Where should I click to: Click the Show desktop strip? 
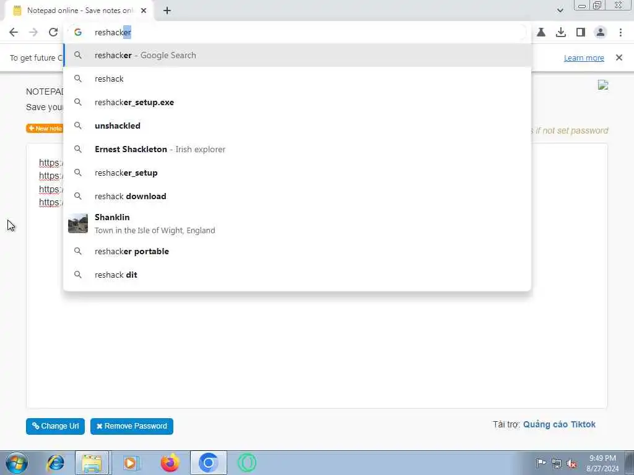tap(630, 463)
